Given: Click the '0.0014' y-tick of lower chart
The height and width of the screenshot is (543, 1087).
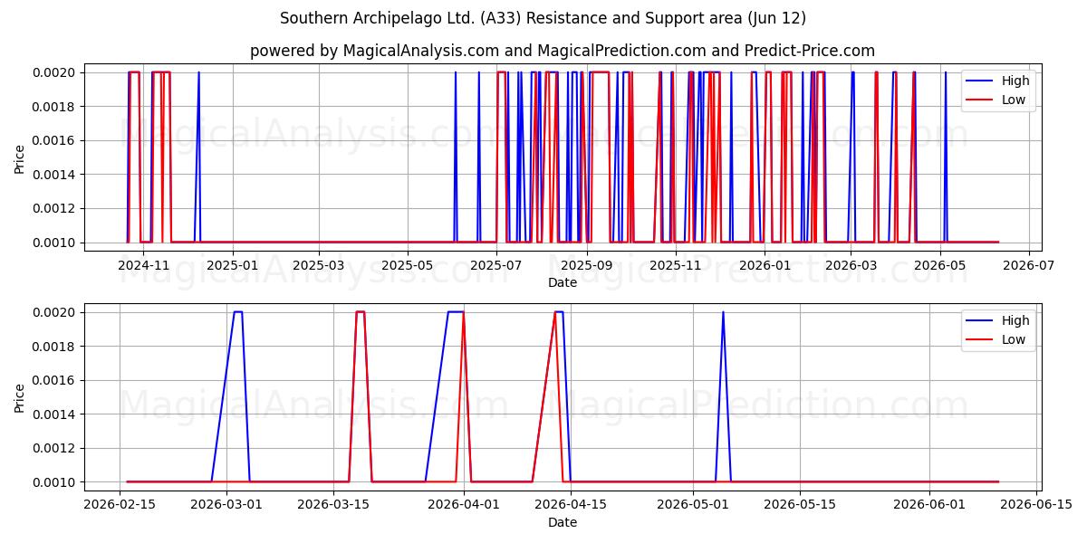Looking at the screenshot, I should tap(56, 414).
